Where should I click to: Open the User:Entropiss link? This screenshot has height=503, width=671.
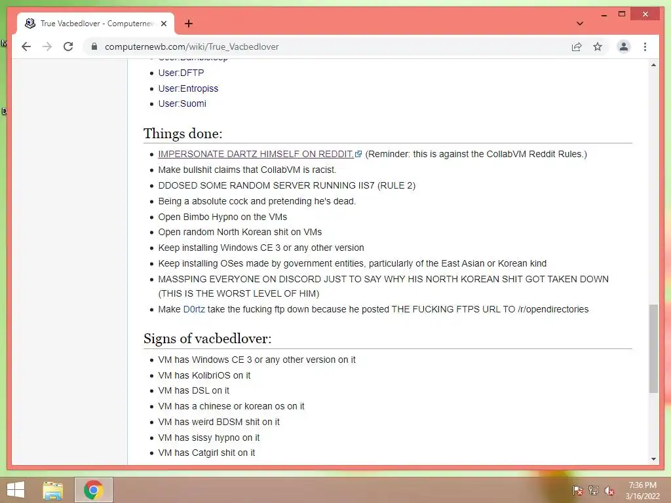pos(188,88)
